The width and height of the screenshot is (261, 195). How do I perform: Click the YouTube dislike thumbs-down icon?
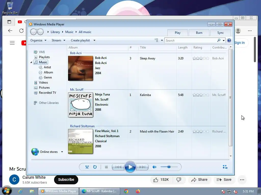pyautogui.click(x=179, y=180)
